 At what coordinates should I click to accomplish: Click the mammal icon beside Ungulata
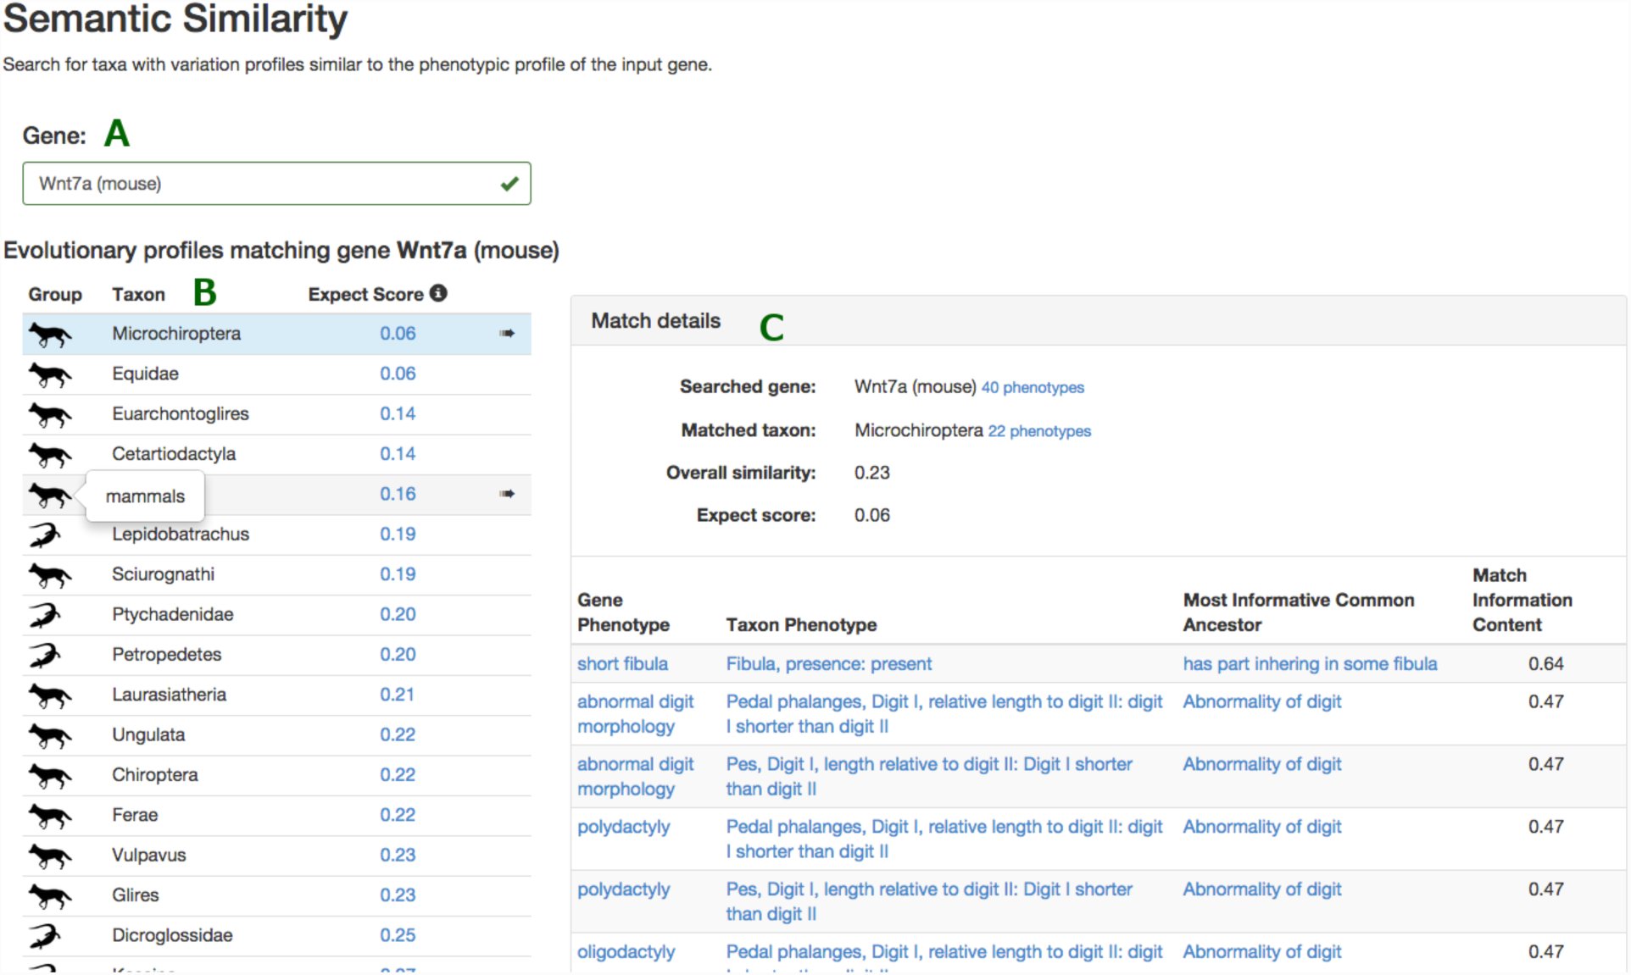(50, 735)
